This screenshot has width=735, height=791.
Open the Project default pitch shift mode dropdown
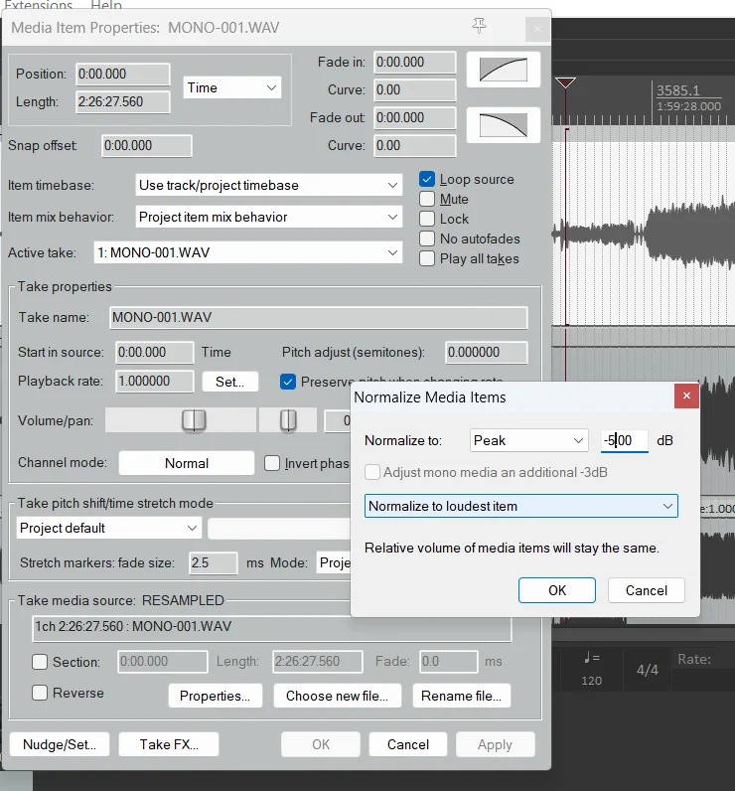point(109,528)
